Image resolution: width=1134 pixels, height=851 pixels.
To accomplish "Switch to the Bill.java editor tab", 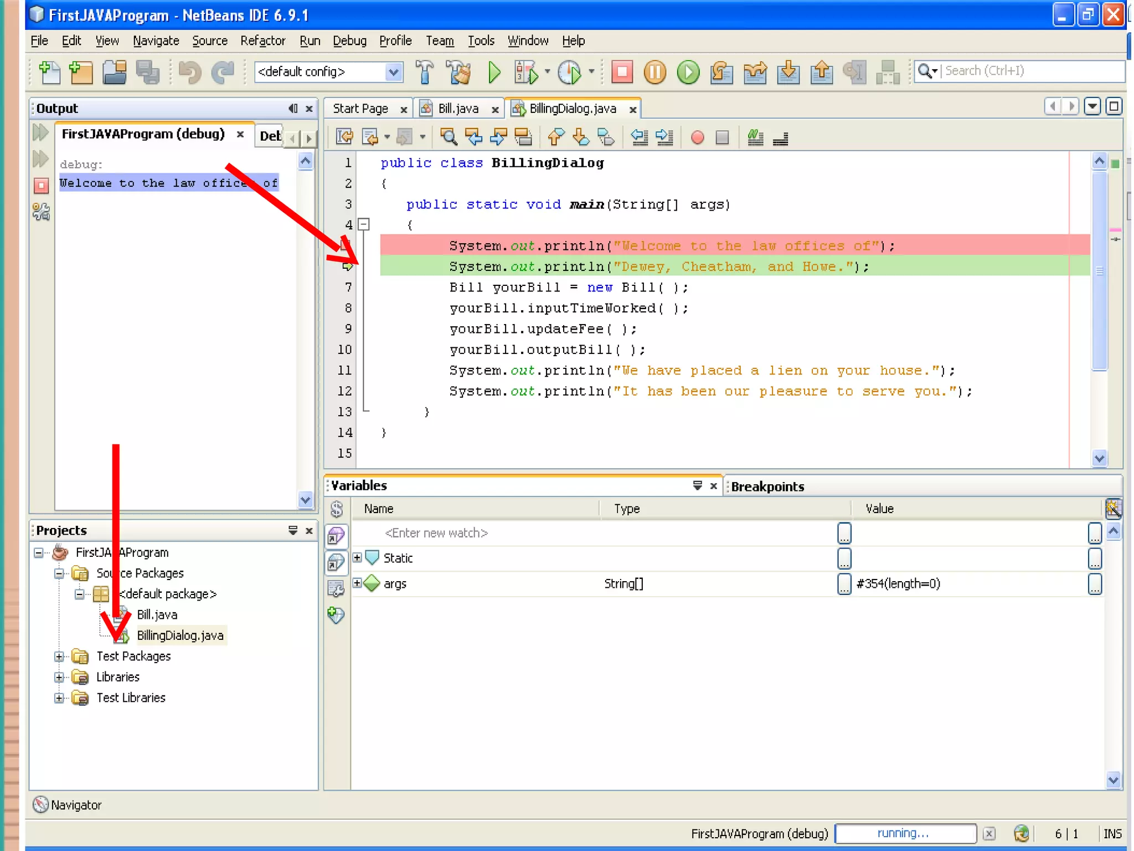I will pyautogui.click(x=457, y=109).
